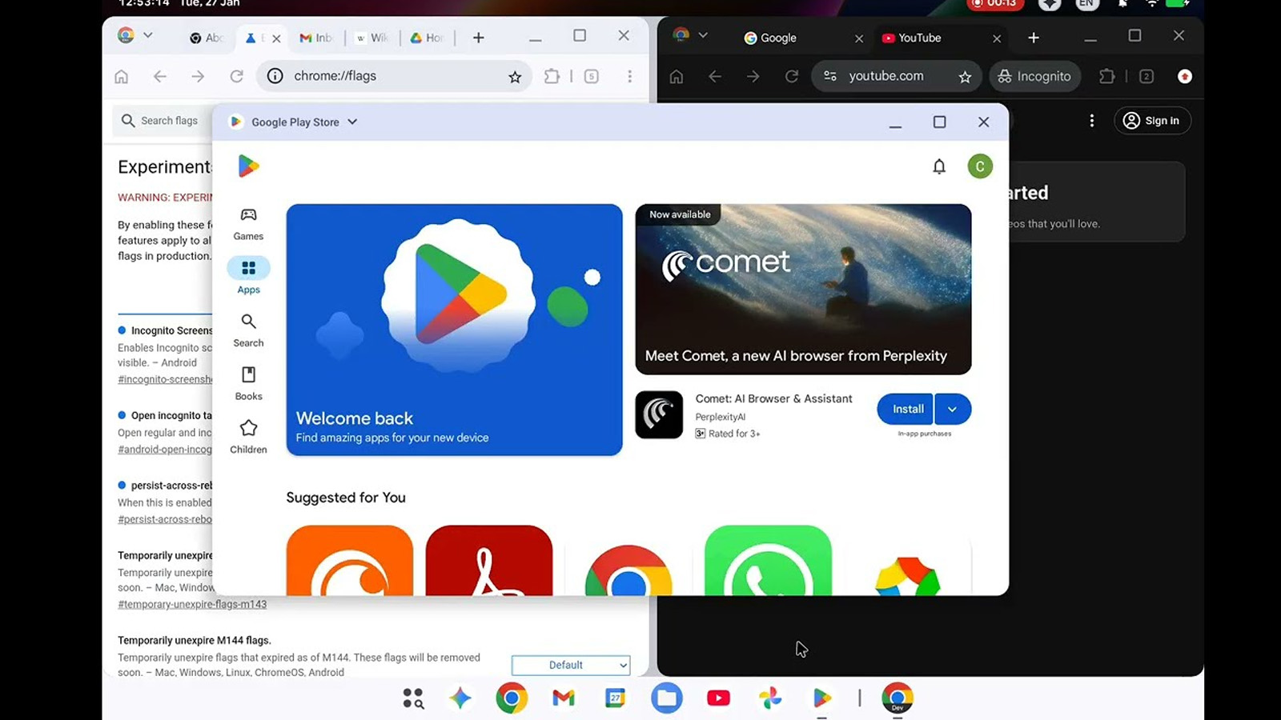This screenshot has height=720, width=1281.
Task: Expand the Google Play Store title chevron
Action: (x=351, y=122)
